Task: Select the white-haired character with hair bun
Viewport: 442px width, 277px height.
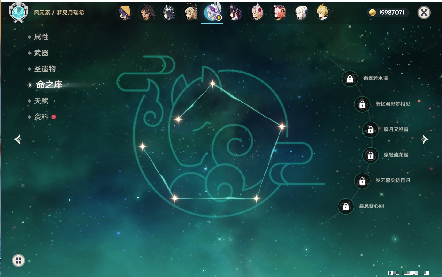Action: [x=301, y=13]
